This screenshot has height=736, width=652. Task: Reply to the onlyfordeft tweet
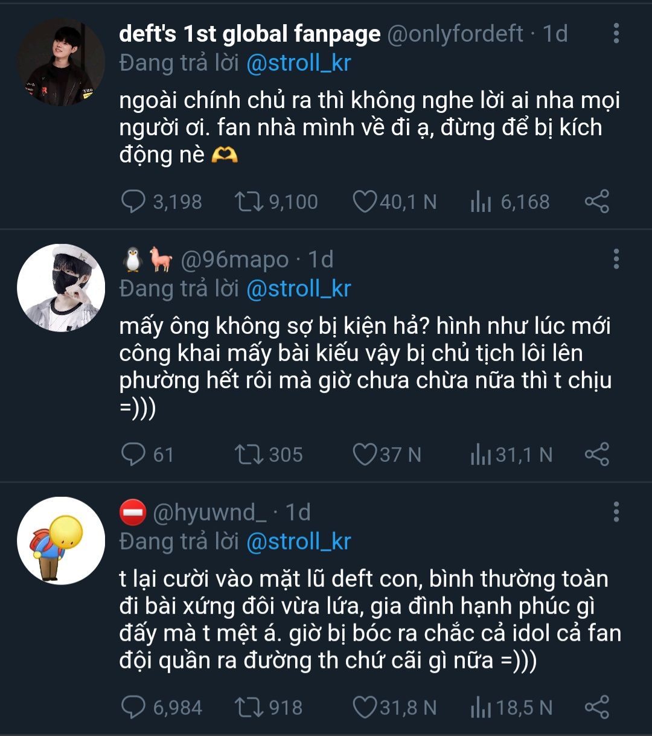[133, 202]
